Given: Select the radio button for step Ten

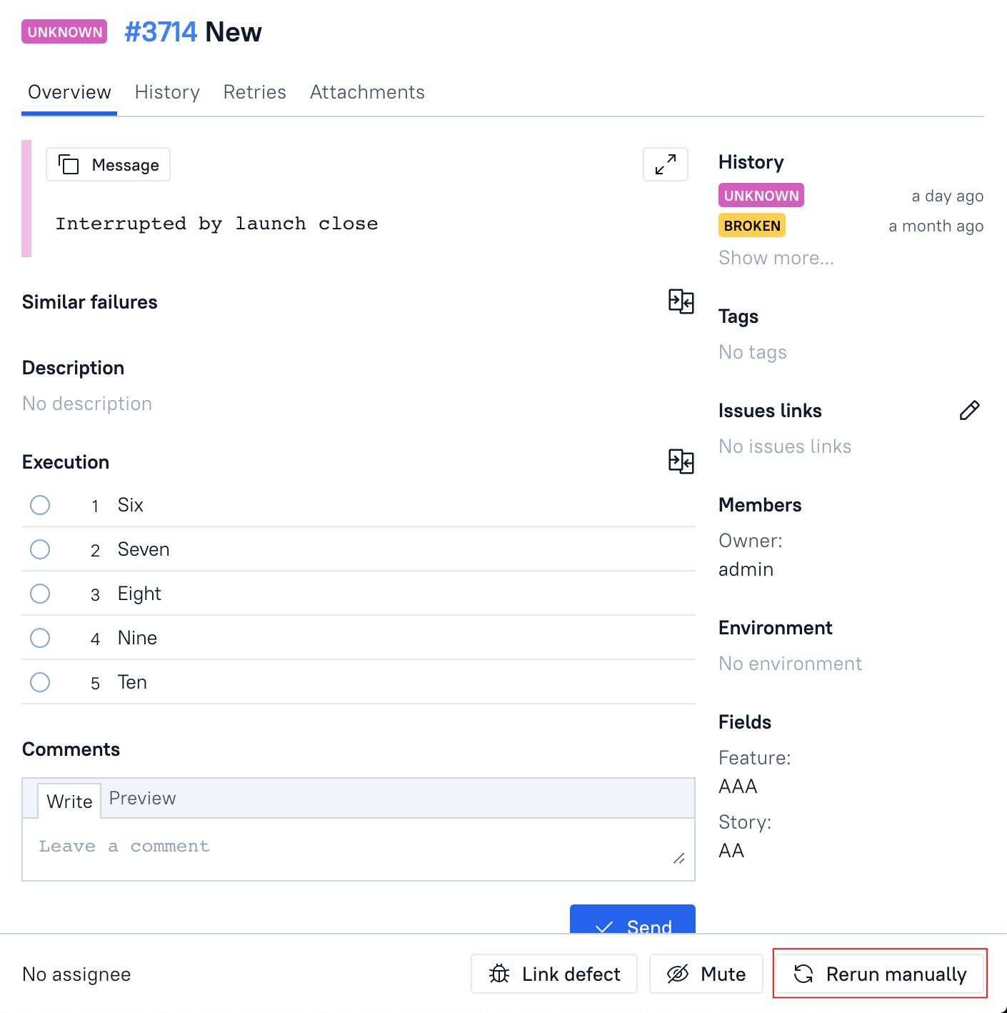Looking at the screenshot, I should coord(40,682).
